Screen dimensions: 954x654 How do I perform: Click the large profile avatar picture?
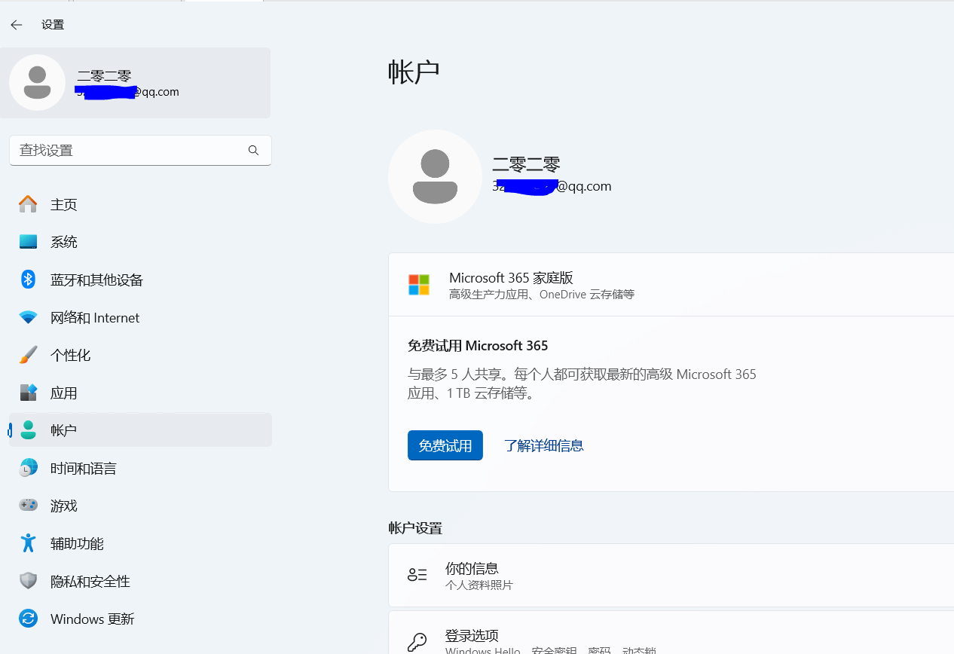pos(435,176)
